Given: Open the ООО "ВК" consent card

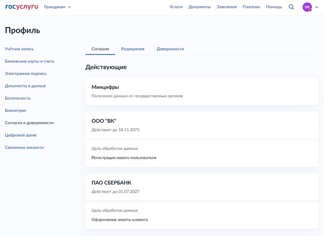Looking at the screenshot, I should click(202, 139).
